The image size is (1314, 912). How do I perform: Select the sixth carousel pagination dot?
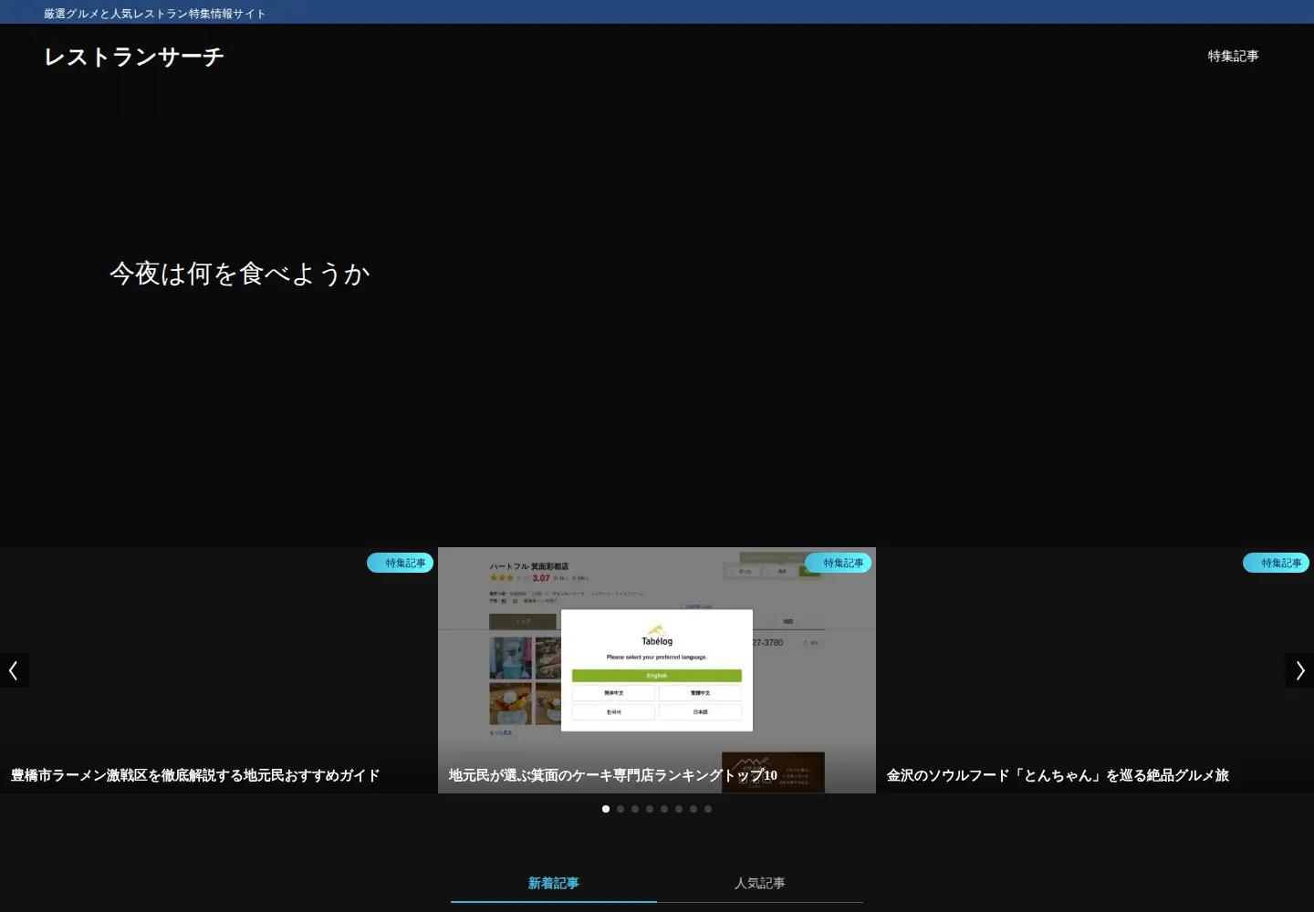679,809
